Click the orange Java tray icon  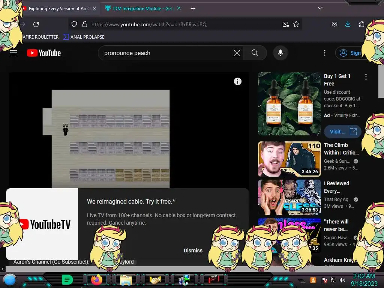coord(313,280)
